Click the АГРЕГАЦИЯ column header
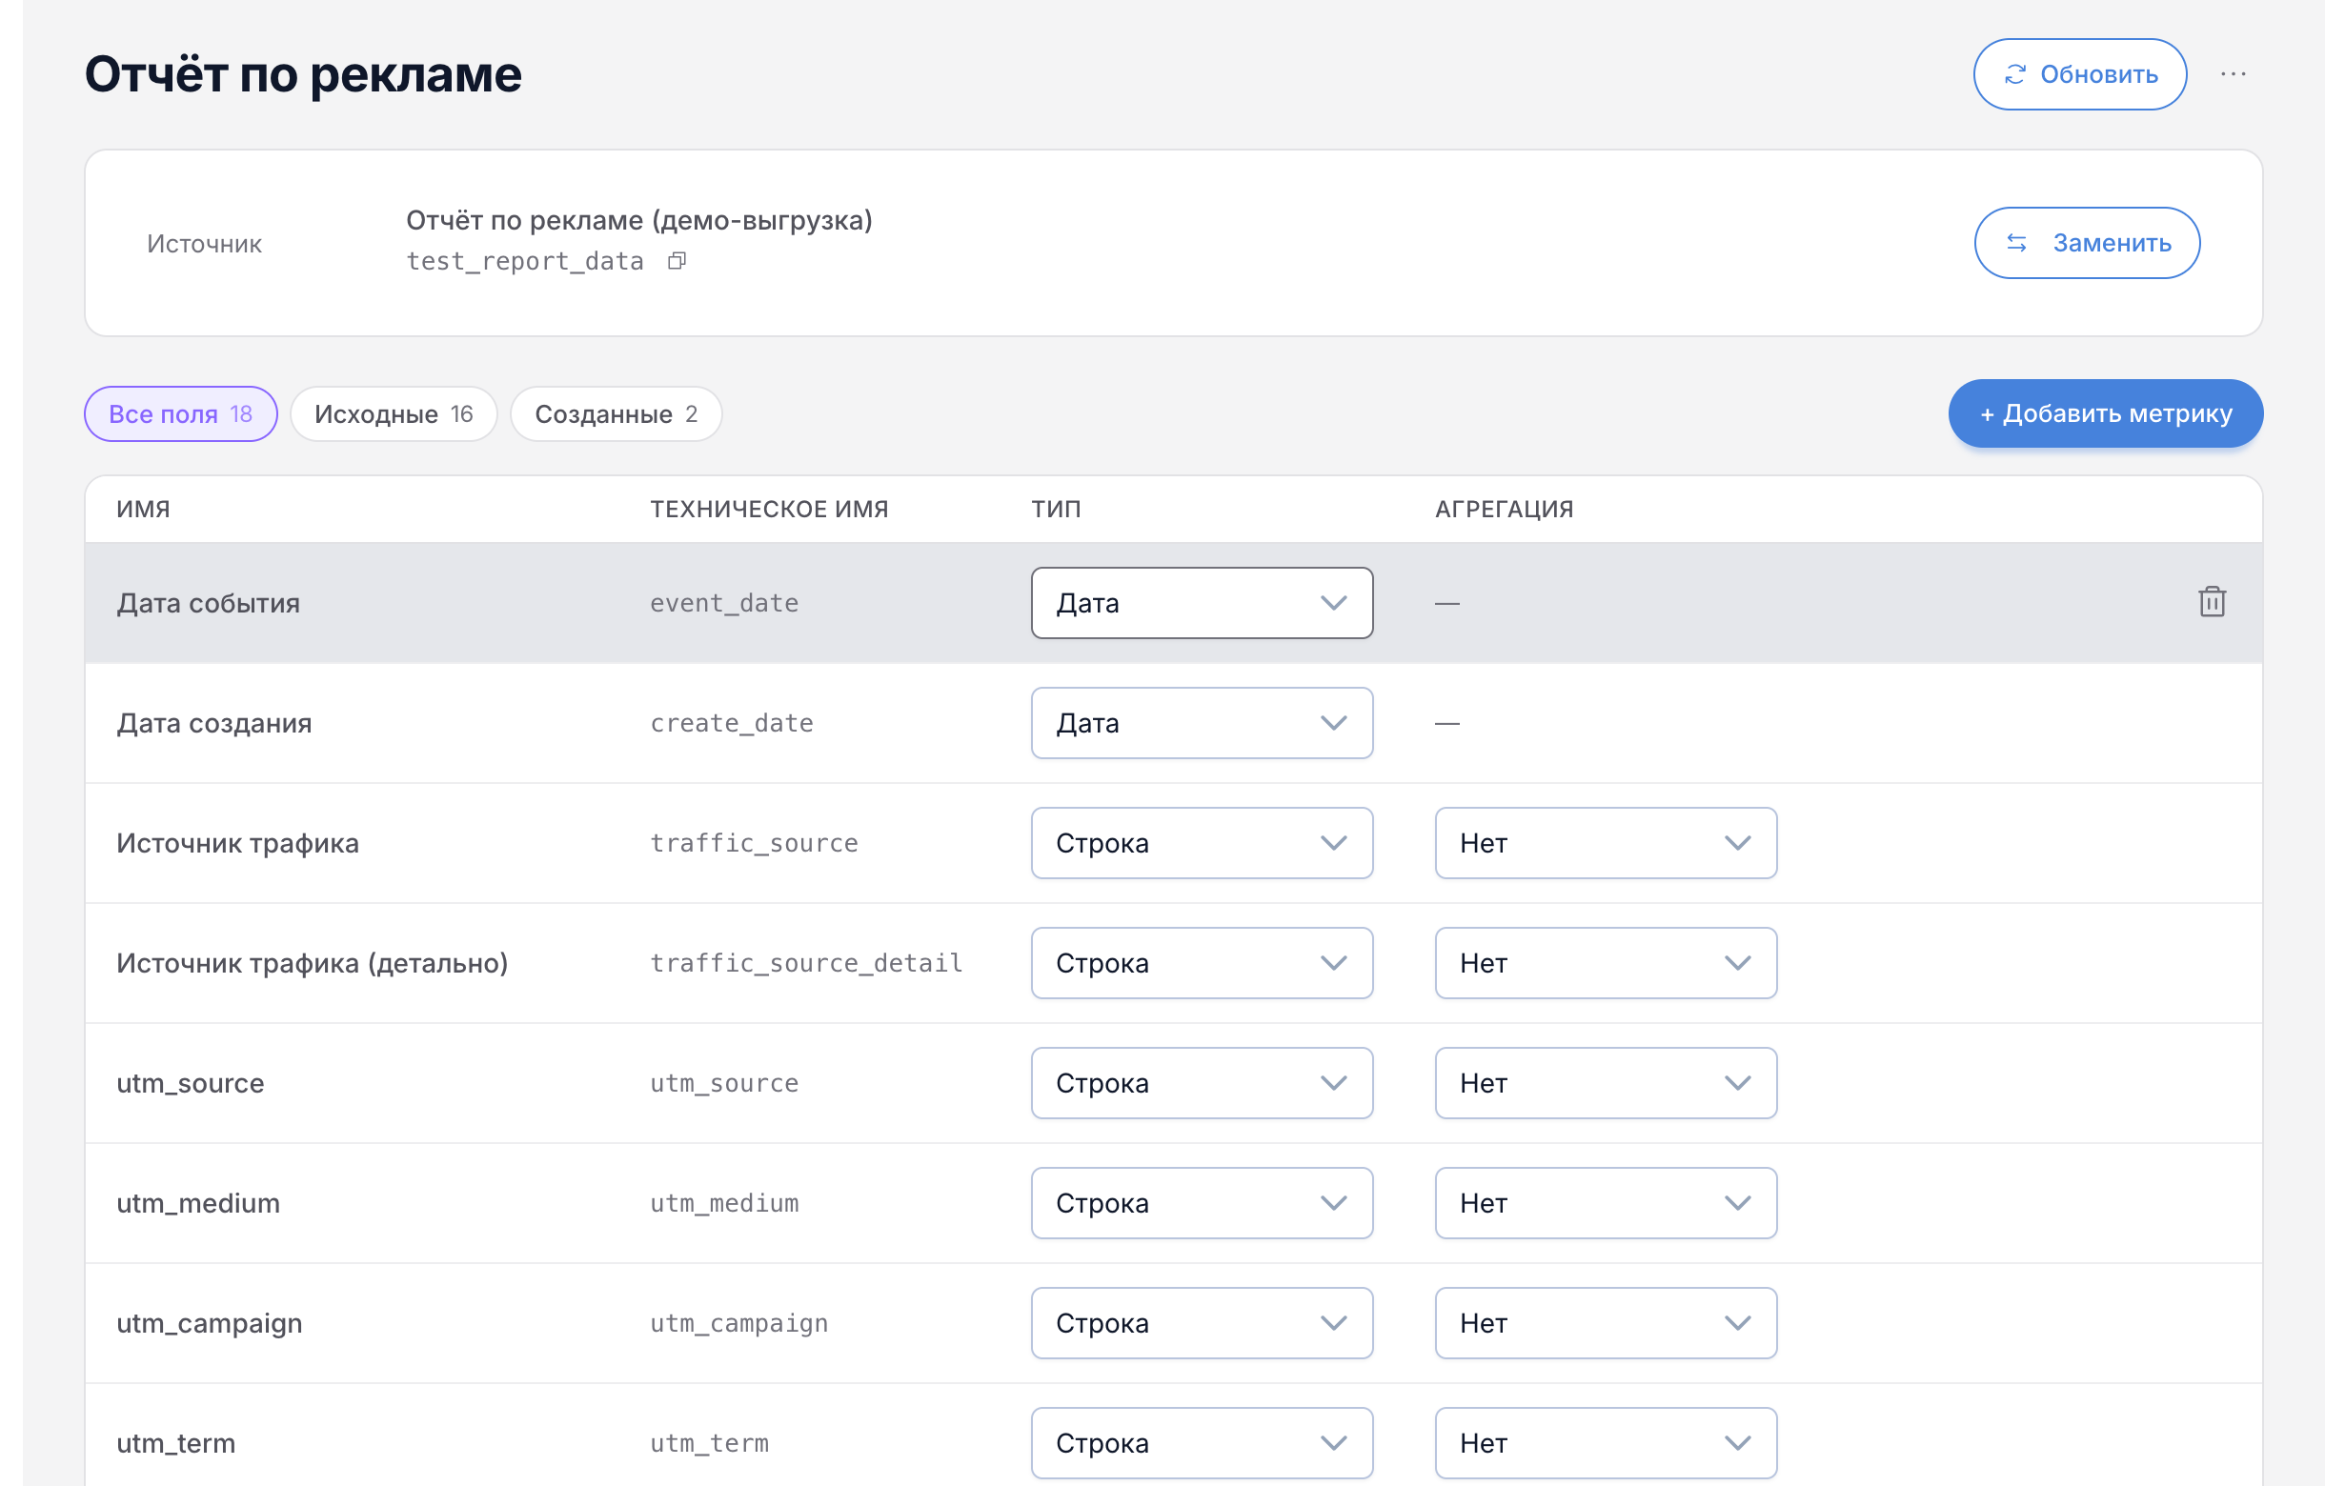The image size is (2325, 1486). coord(1505,509)
